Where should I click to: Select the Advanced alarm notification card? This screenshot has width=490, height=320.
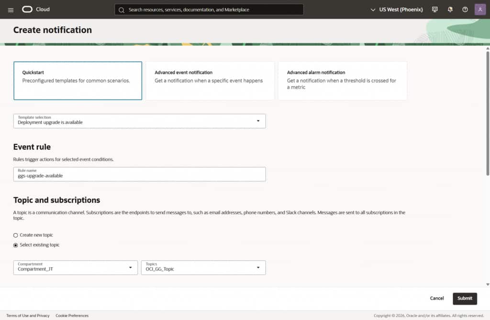tap(343, 81)
